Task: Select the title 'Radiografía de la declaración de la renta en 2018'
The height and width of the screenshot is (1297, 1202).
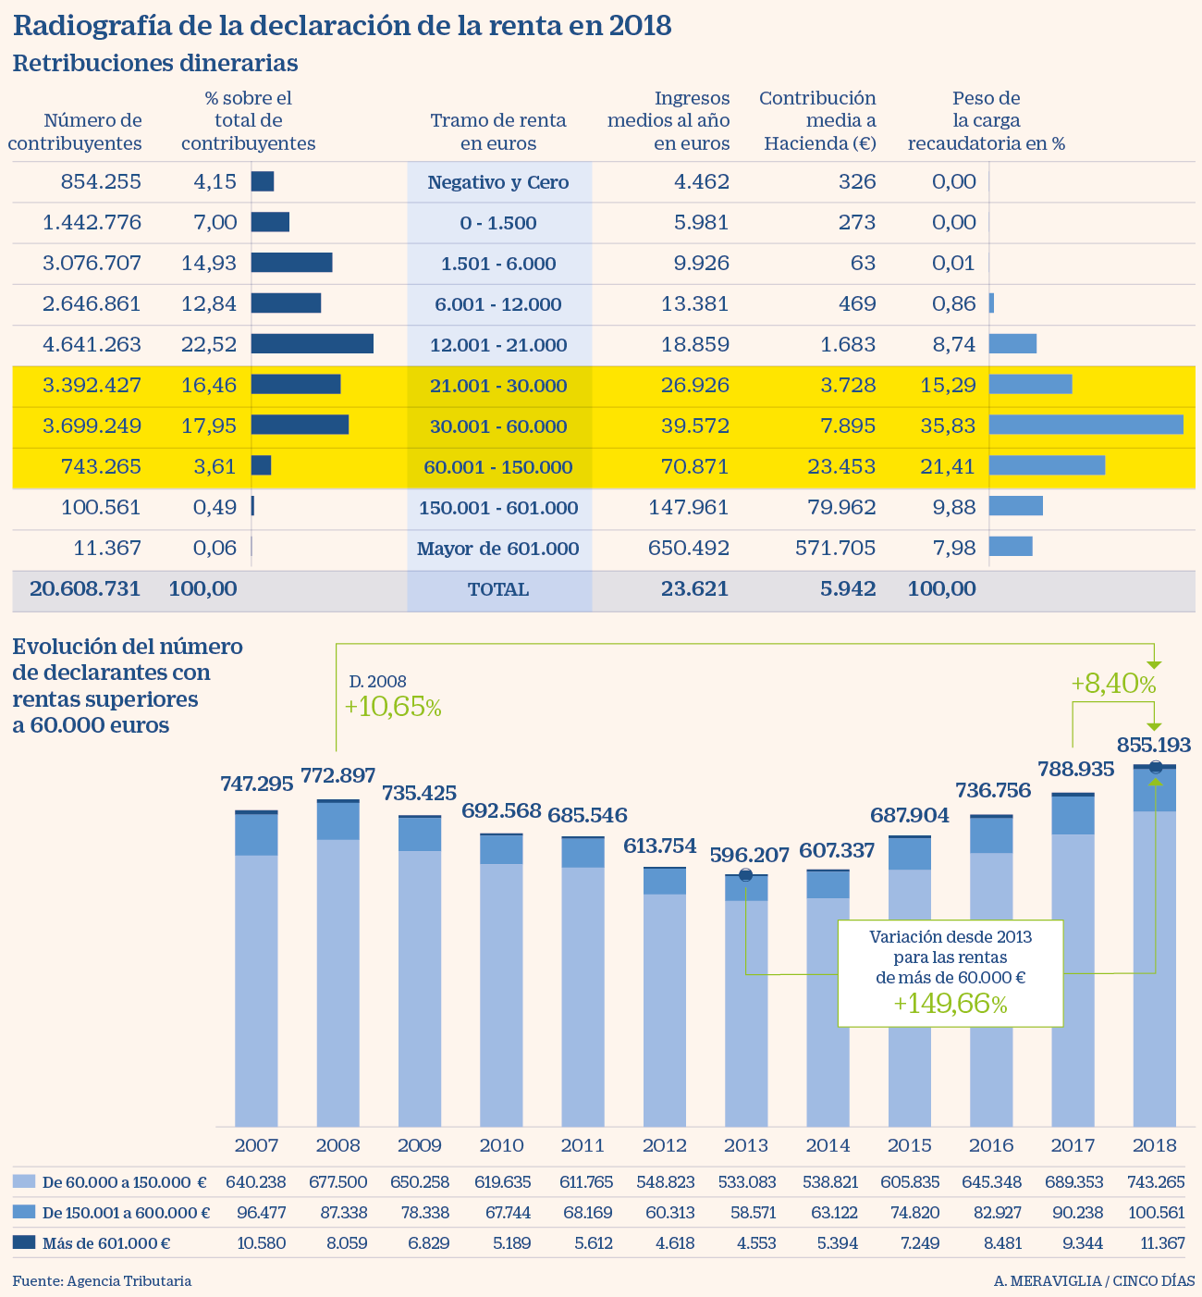Action: click(342, 25)
